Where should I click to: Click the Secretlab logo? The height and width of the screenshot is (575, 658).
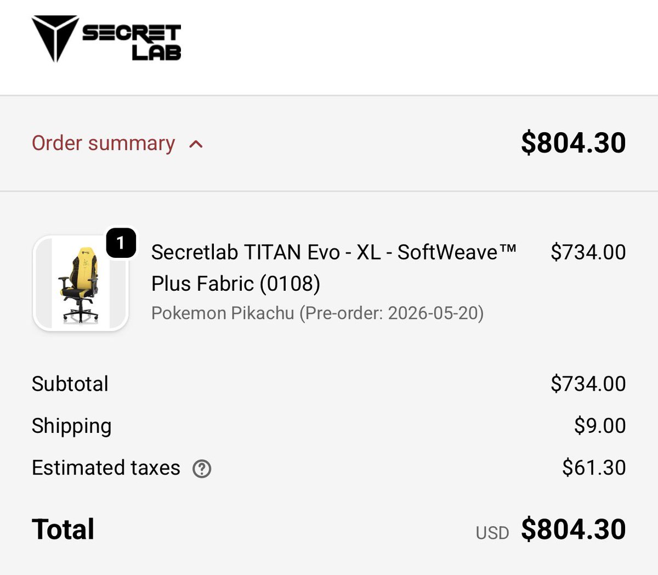(x=106, y=38)
